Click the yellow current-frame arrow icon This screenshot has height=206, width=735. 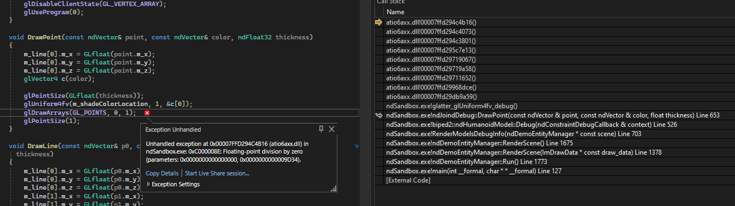[378, 22]
